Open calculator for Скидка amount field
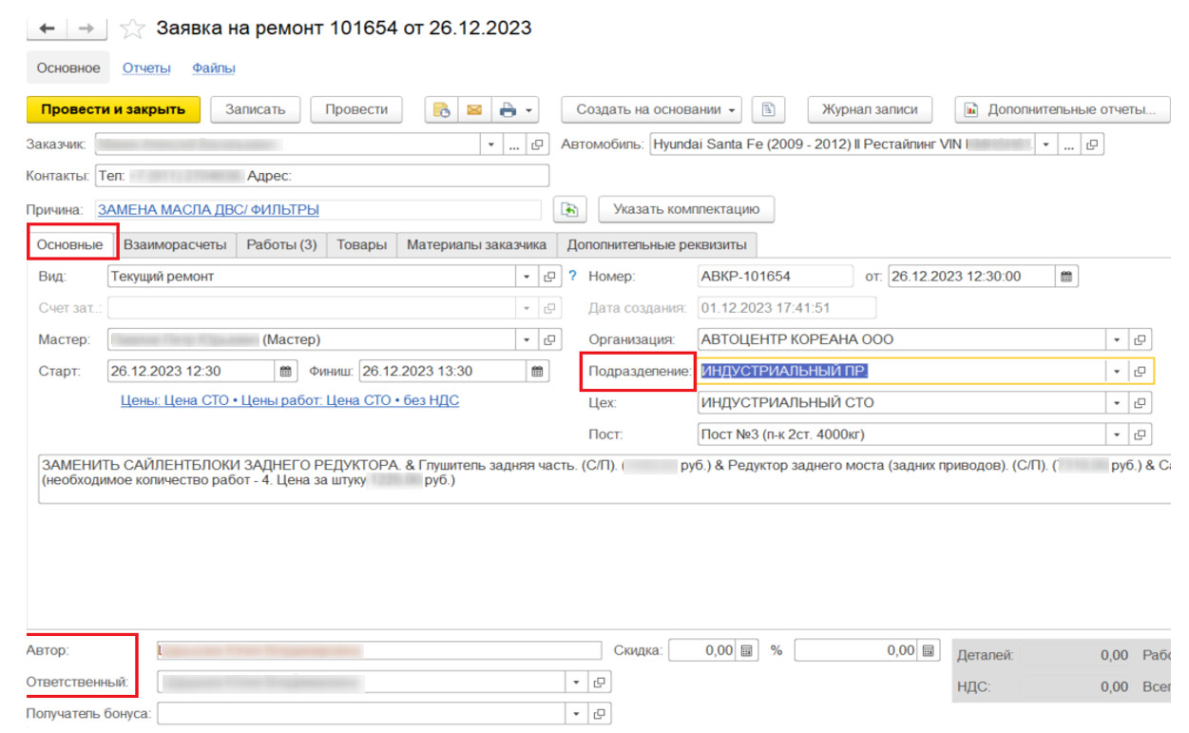Screen dimensions: 1189x733 tap(747, 651)
